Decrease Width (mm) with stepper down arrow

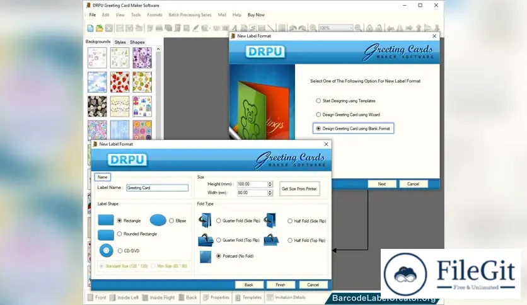click(270, 195)
